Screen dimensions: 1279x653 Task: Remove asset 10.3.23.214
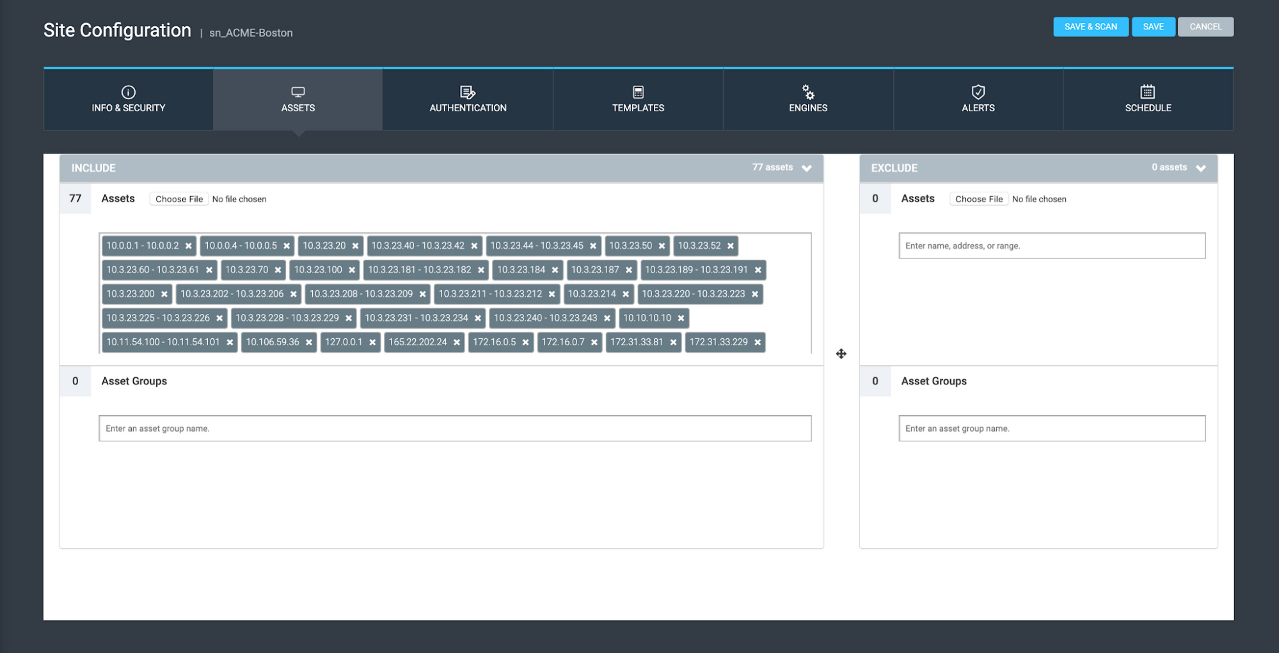click(626, 294)
